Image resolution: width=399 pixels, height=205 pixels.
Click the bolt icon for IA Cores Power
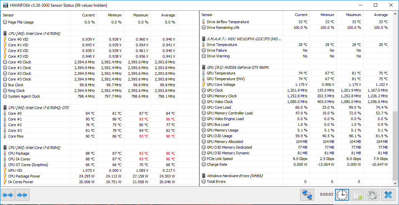point(5,182)
